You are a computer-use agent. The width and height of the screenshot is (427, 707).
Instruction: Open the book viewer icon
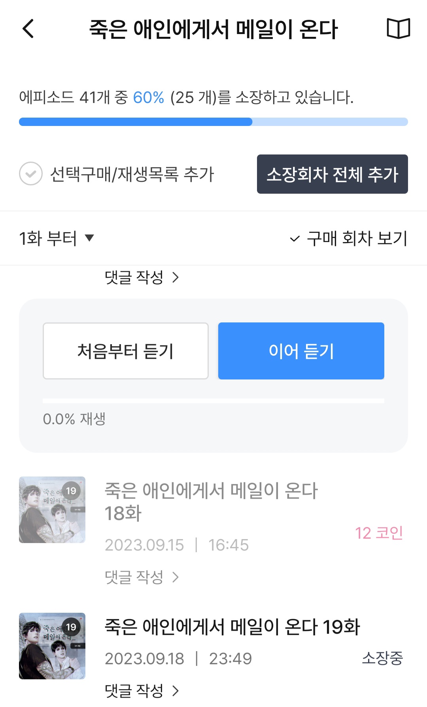tap(398, 29)
